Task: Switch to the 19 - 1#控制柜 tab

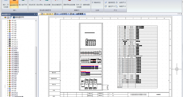Action: coord(61,14)
